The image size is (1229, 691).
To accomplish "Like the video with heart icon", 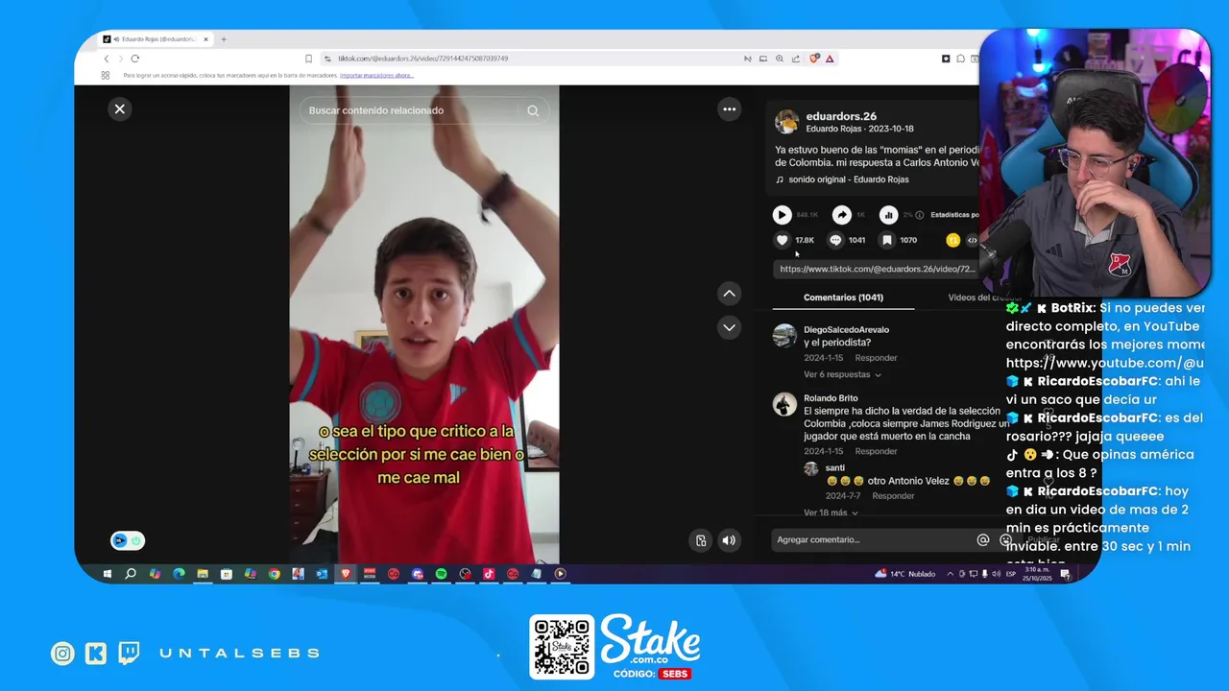I will tap(783, 240).
